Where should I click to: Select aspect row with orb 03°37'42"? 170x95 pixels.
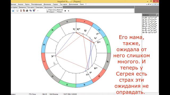tap(150, 28)
